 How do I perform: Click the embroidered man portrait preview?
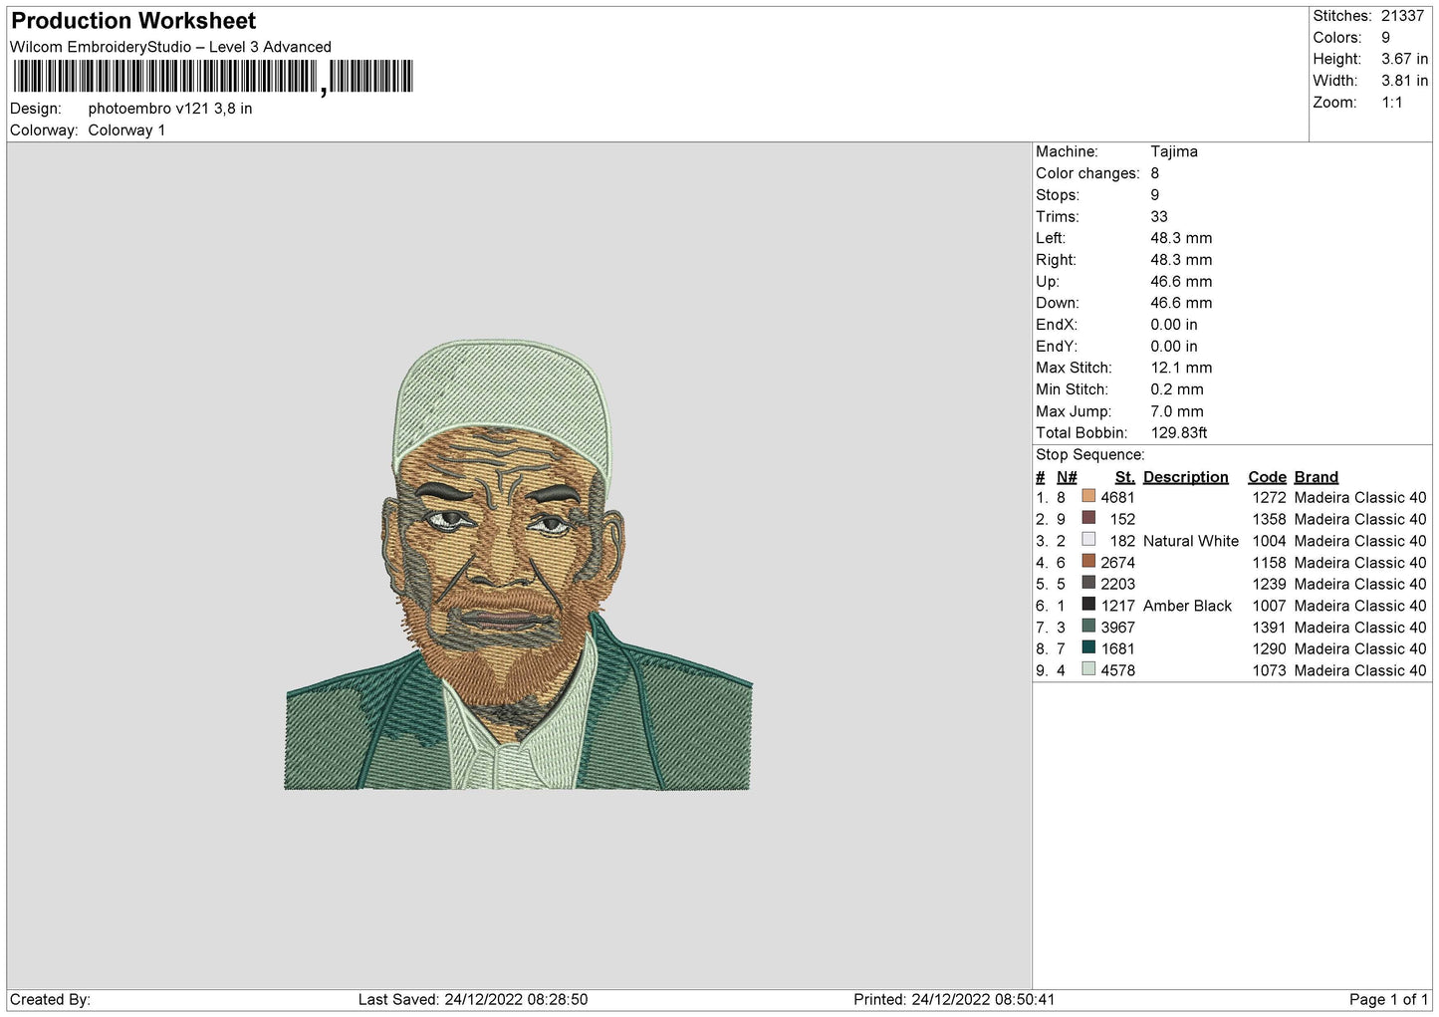click(518, 565)
